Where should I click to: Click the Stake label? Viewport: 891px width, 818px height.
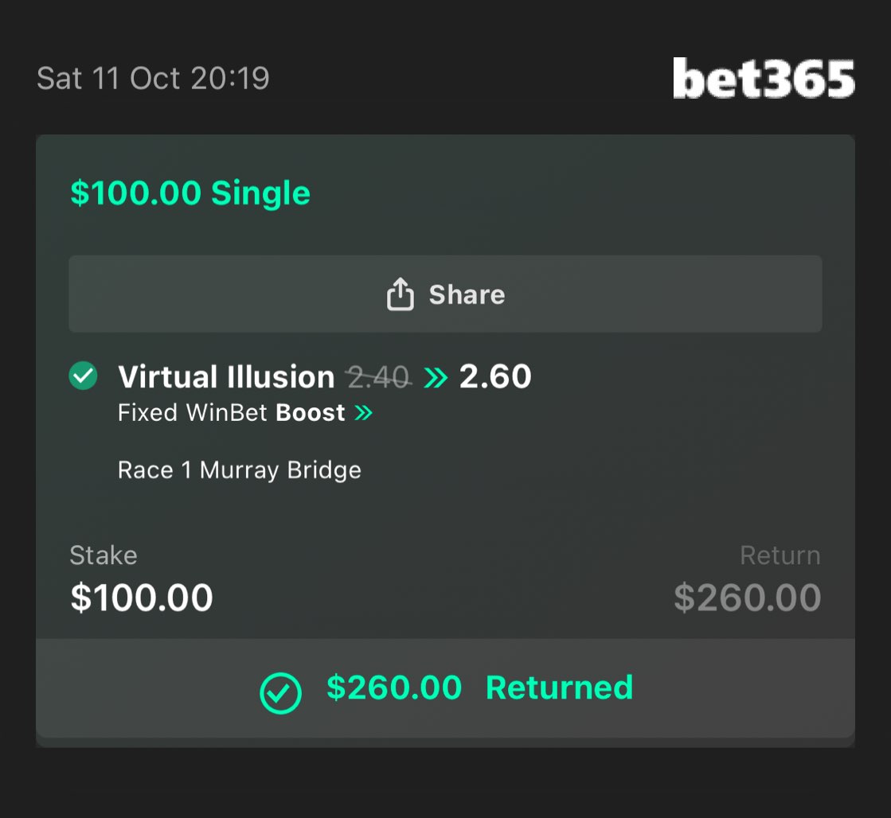point(104,555)
